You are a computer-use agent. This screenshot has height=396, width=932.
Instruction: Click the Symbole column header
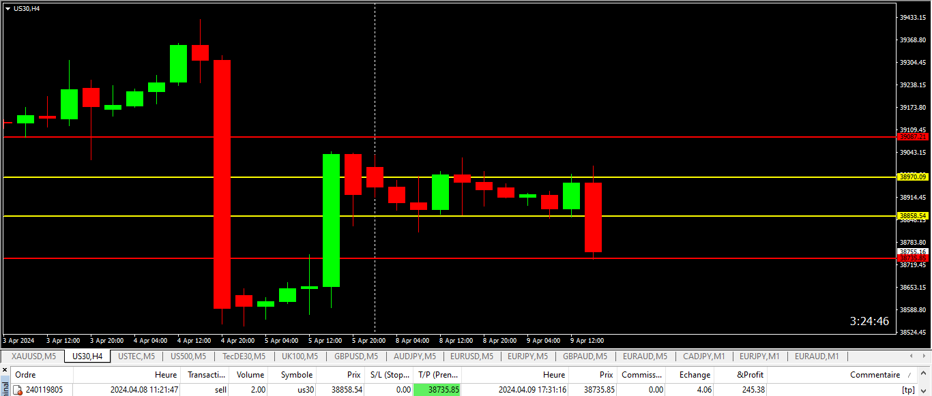pyautogui.click(x=293, y=374)
